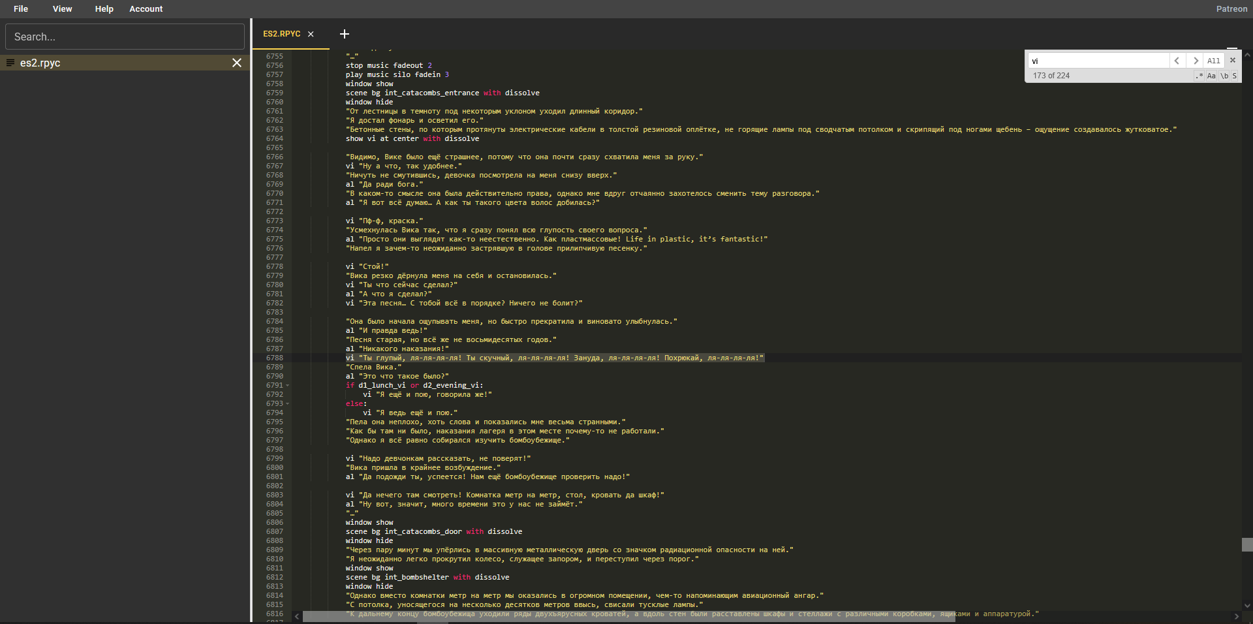Toggle search in selection (S)
This screenshot has height=624, width=1253.
coord(1234,76)
